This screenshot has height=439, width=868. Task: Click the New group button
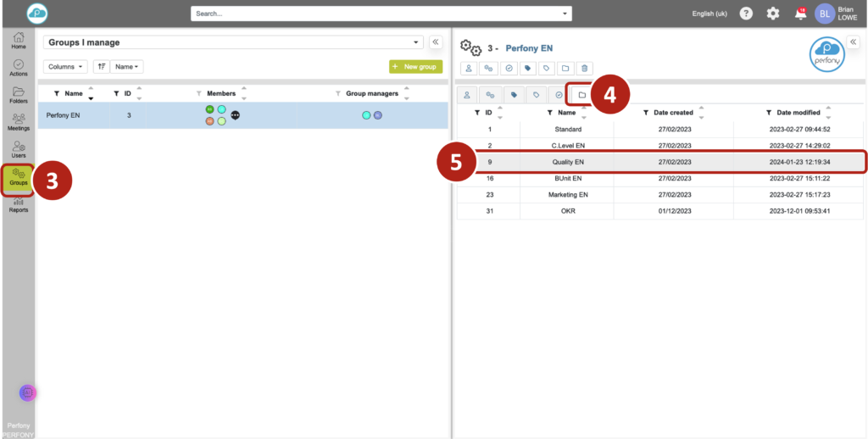tap(415, 66)
